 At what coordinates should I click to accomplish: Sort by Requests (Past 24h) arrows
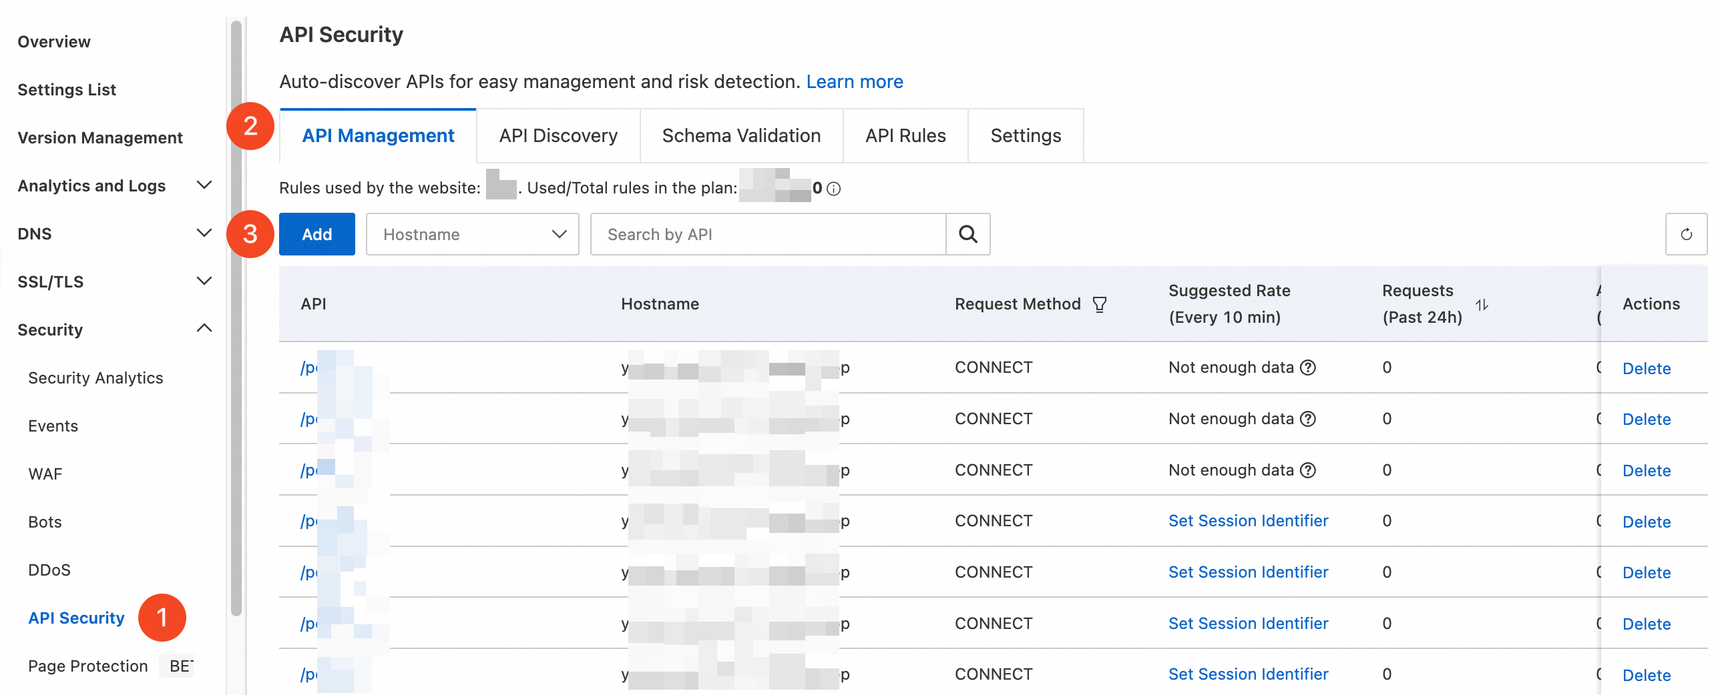1482,304
